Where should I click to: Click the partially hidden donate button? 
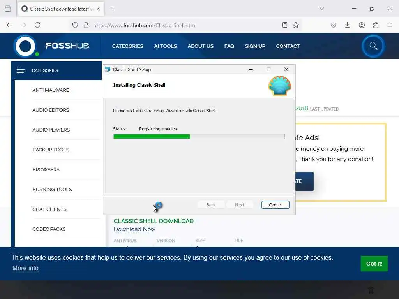(x=305, y=181)
